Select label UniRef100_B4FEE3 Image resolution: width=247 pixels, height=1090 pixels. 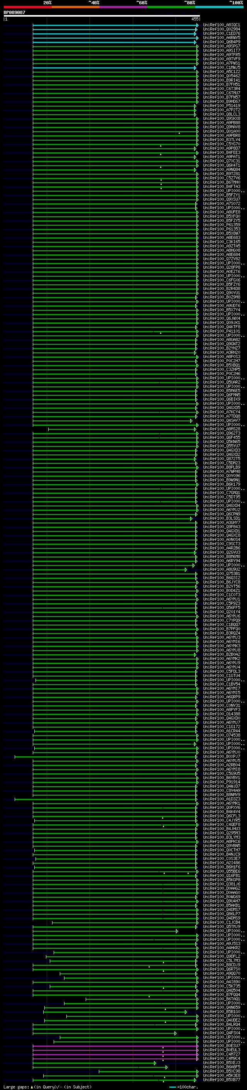[x=221, y=152]
